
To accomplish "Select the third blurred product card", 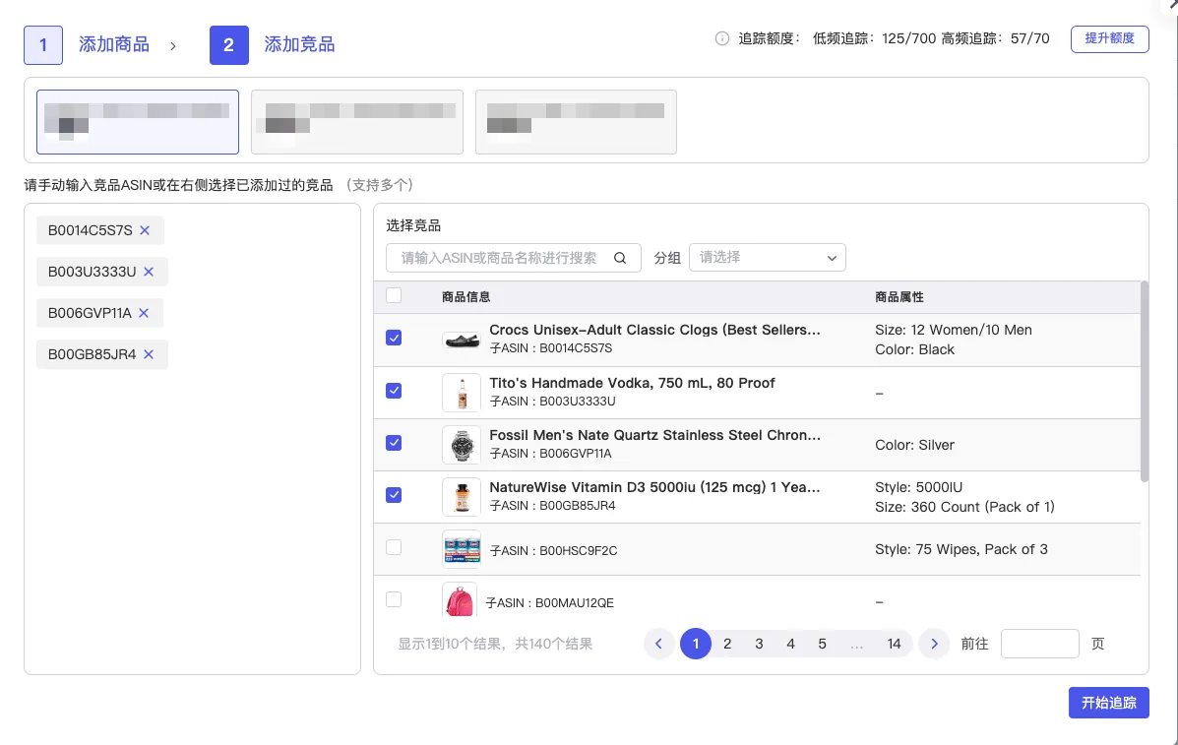I will 577,122.
